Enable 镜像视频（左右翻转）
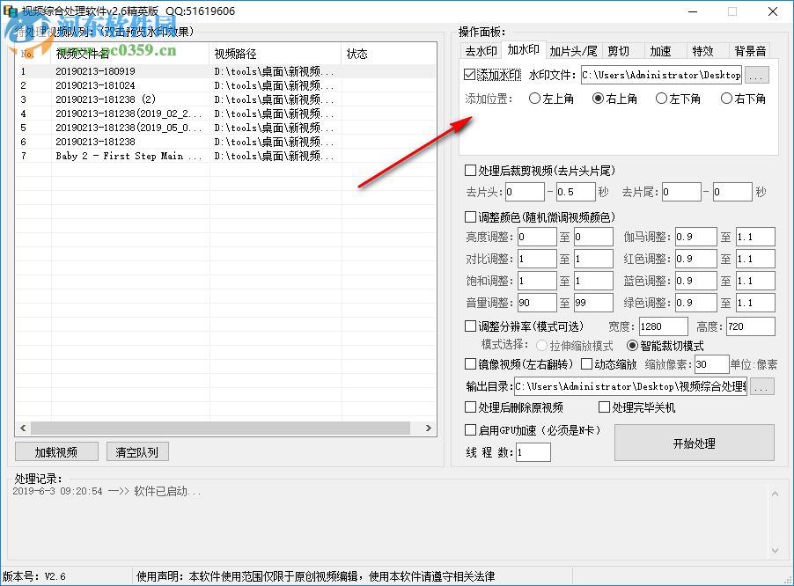 471,364
